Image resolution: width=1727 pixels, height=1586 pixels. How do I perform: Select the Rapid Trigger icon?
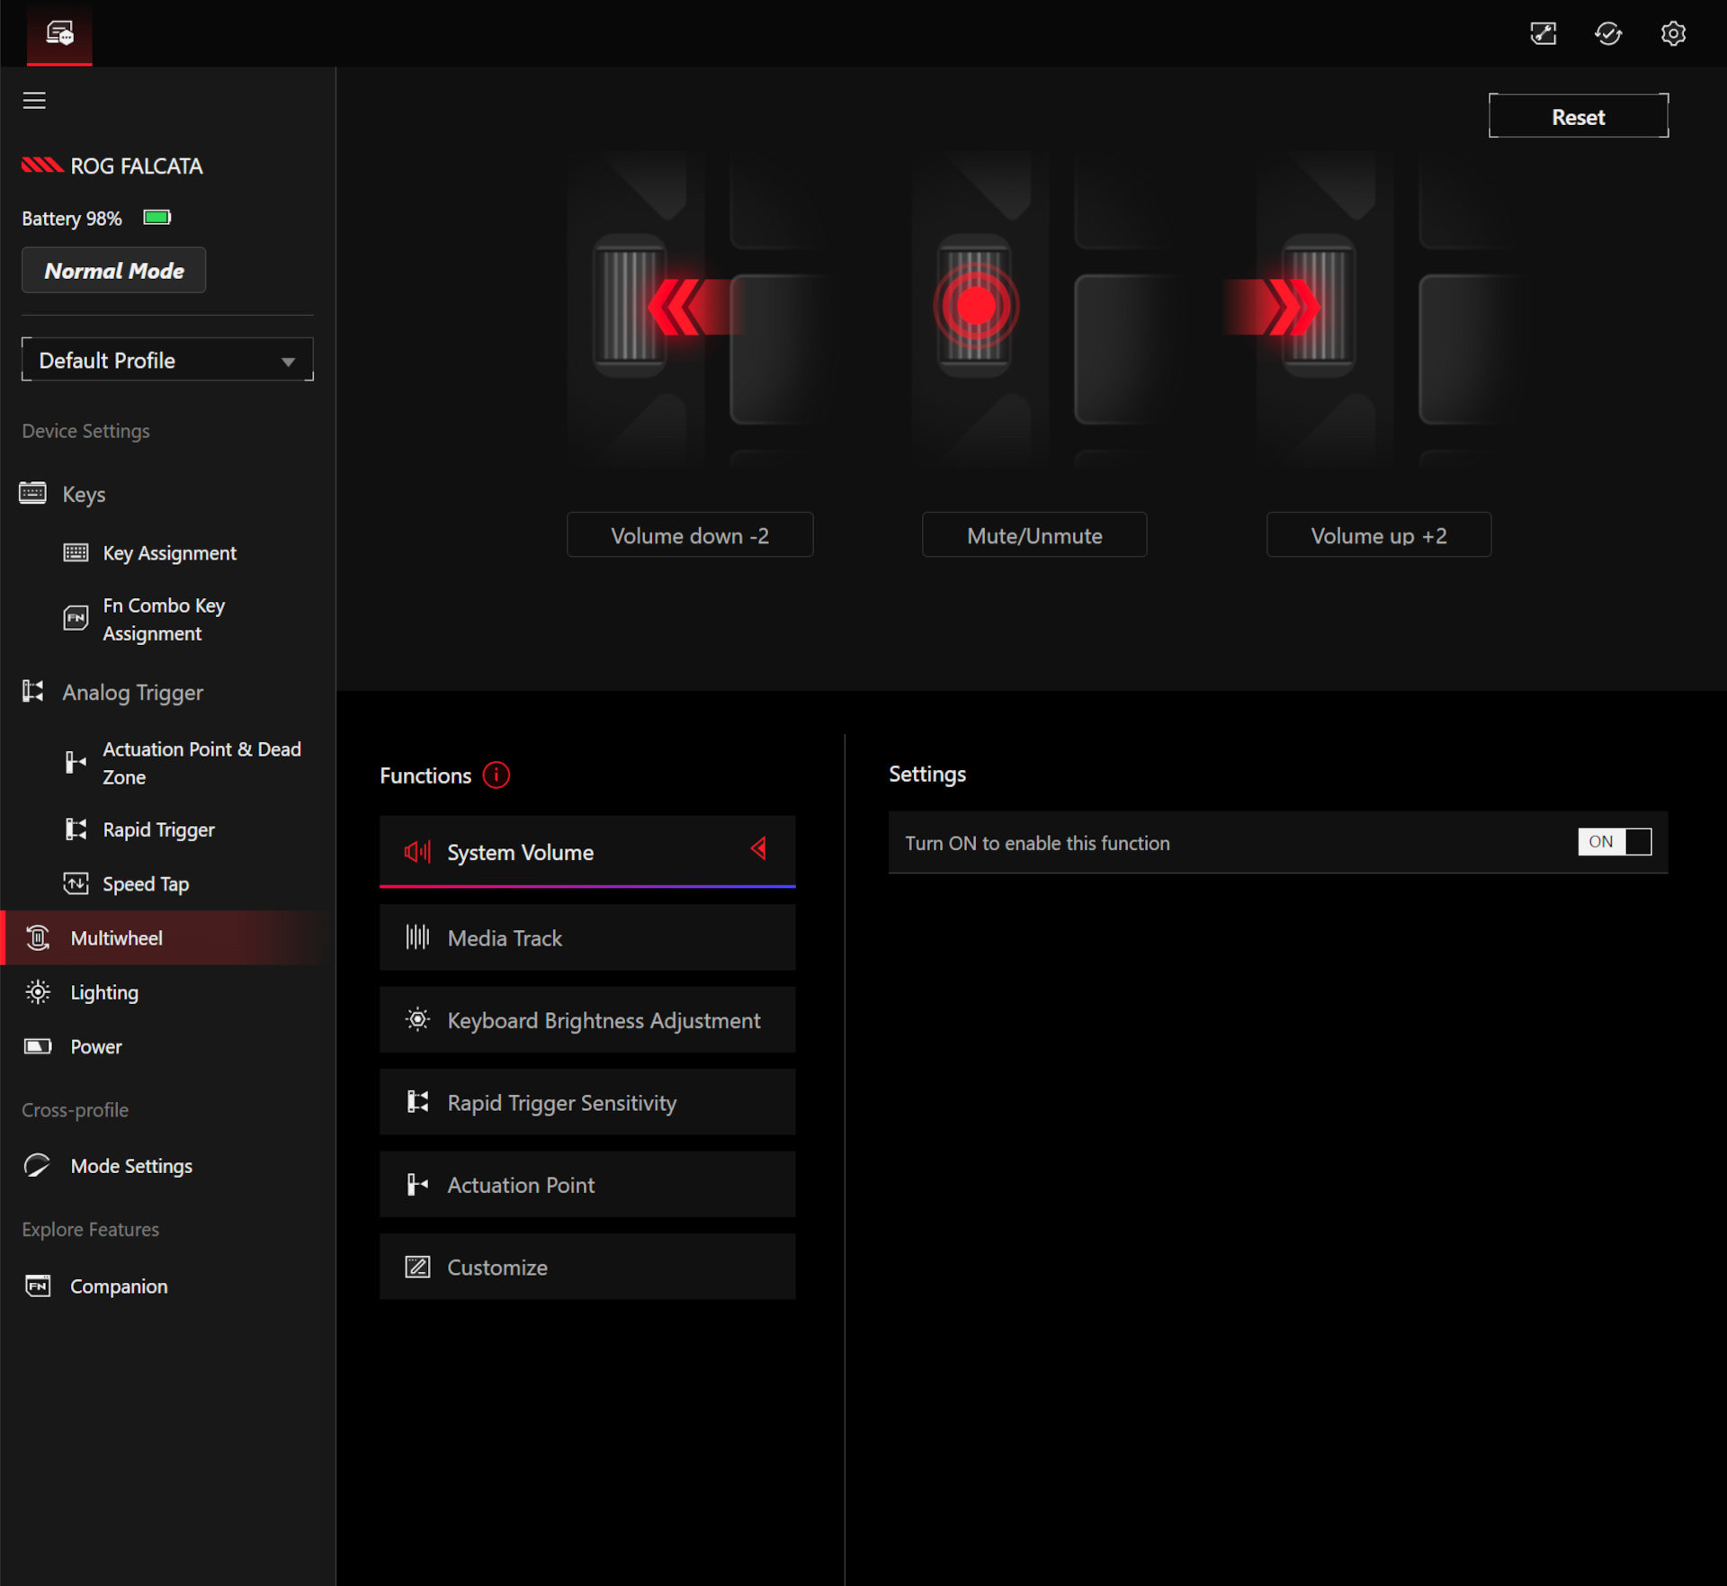(76, 829)
